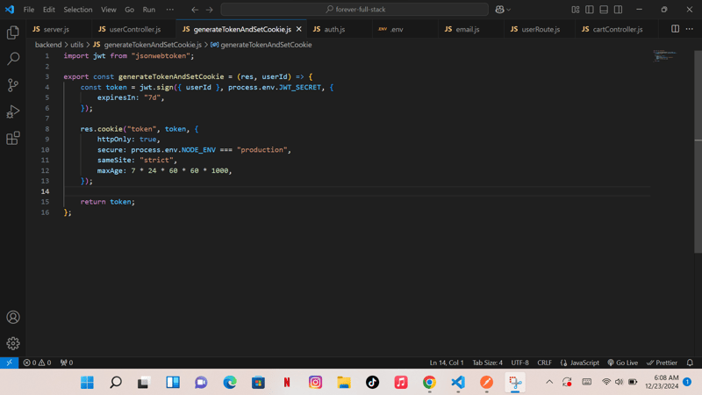This screenshot has width=702, height=395.
Task: Click the Accounts icon in activity bar
Action: 13,317
